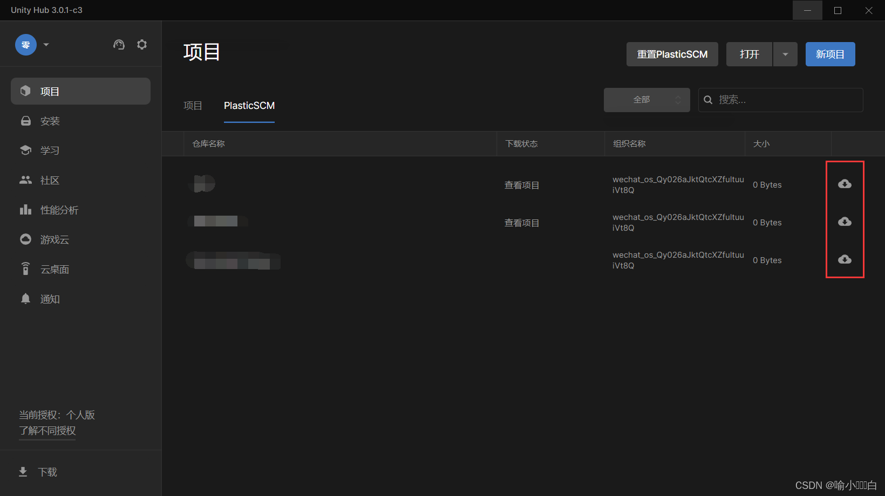
Task: Switch to the PlasticSCM tab
Action: coord(249,106)
